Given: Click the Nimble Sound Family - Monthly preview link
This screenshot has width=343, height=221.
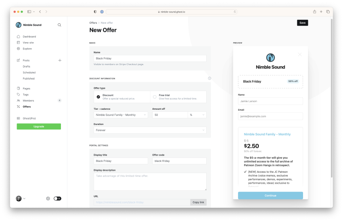Looking at the screenshot, I should [x=267, y=134].
